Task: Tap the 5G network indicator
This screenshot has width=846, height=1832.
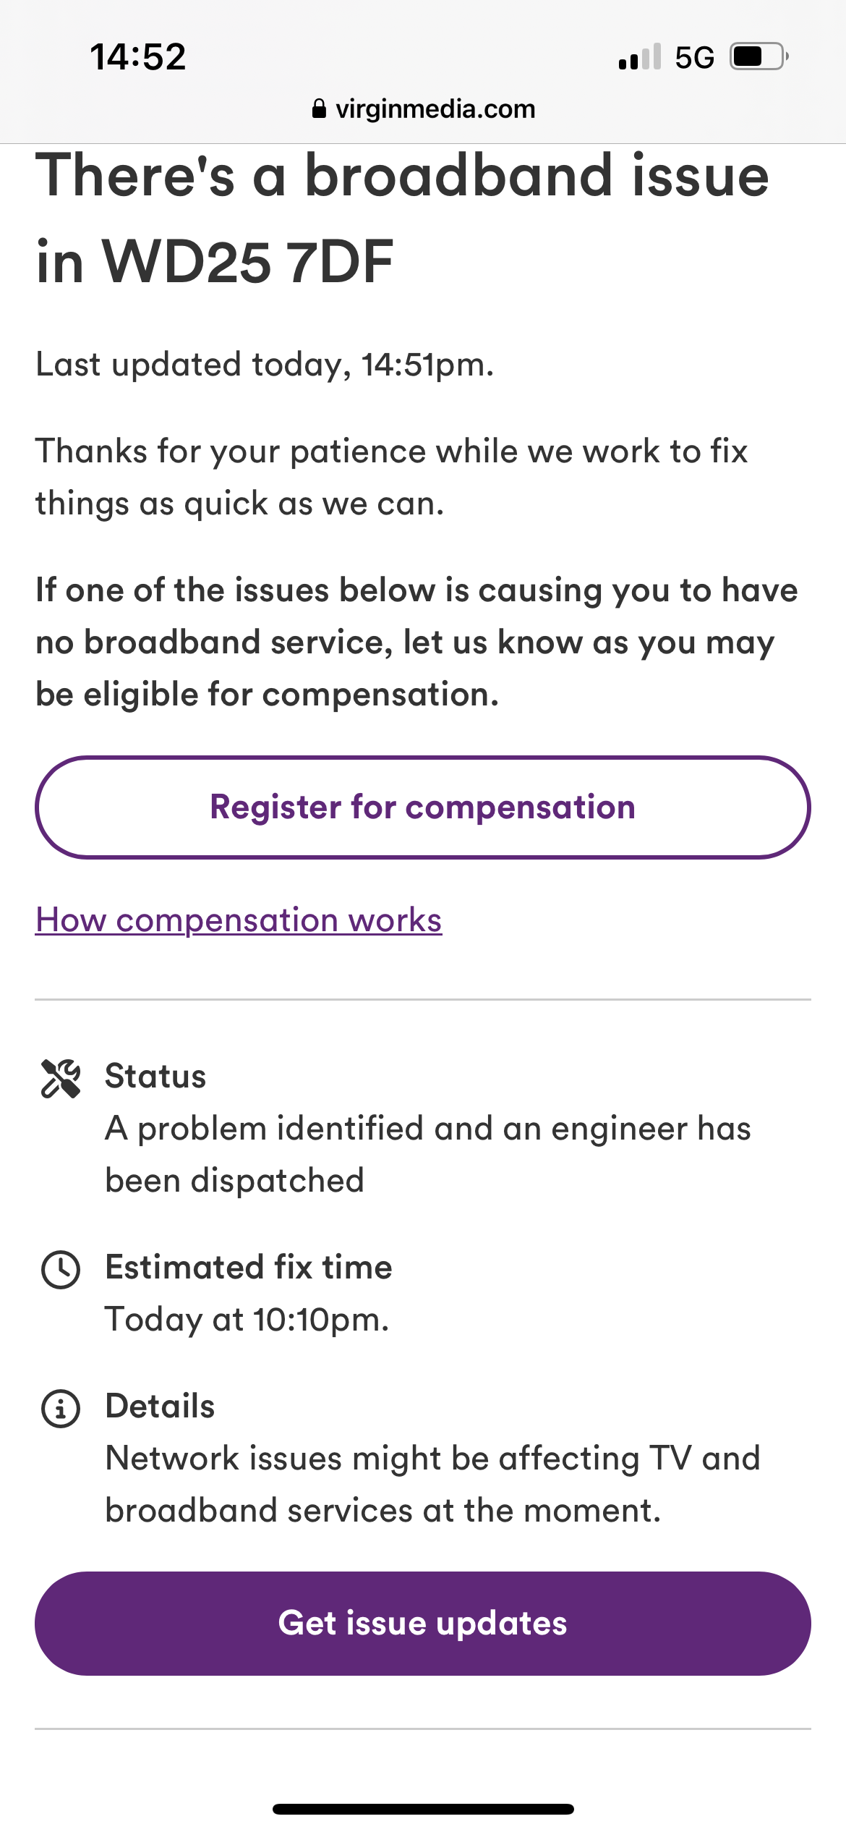Action: [695, 57]
